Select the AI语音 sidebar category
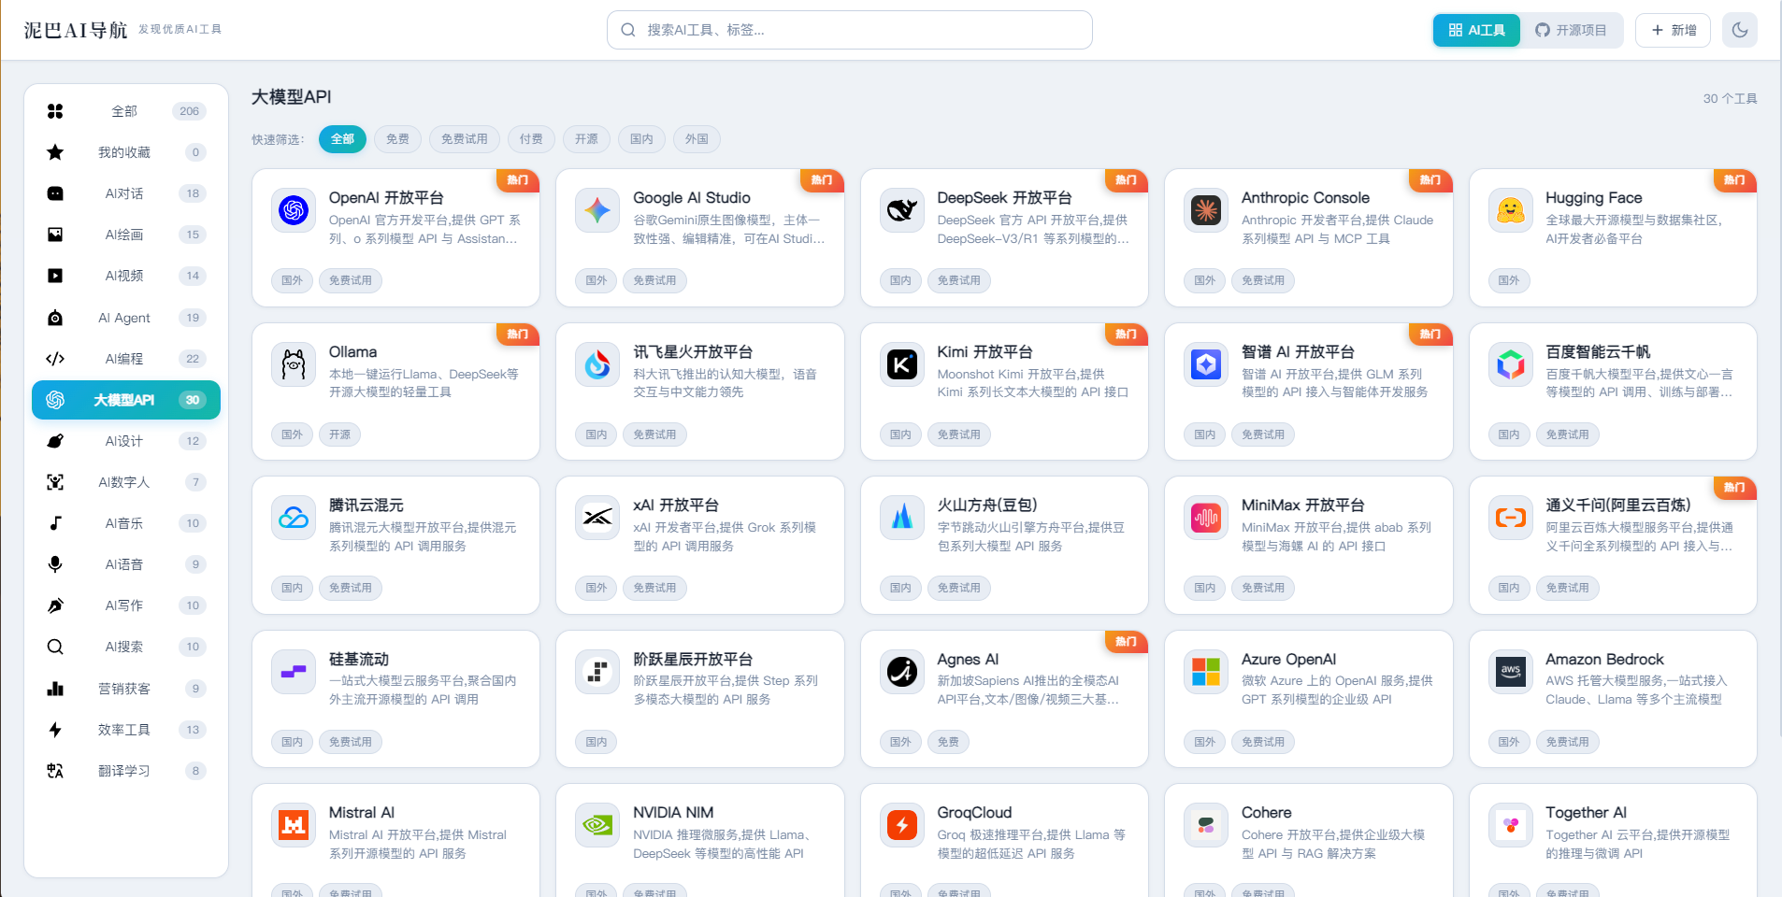This screenshot has height=897, width=1782. pos(126,564)
